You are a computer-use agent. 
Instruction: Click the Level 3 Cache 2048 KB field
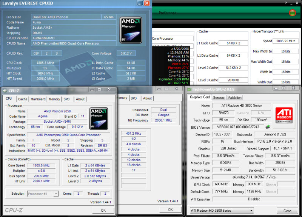click(x=233, y=80)
